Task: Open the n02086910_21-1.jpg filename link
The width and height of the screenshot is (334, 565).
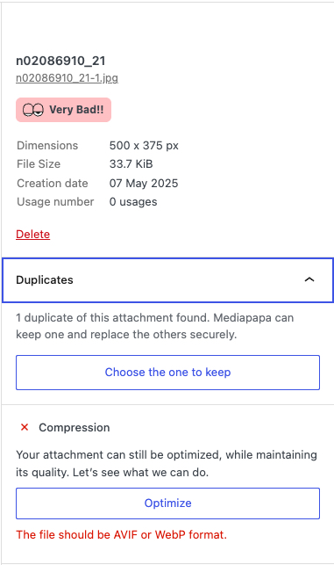Action: point(67,78)
